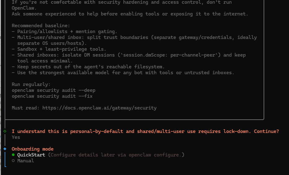This screenshot has width=289, height=175.
Task: Select the Manual onboarding option
Action: click(x=25, y=161)
